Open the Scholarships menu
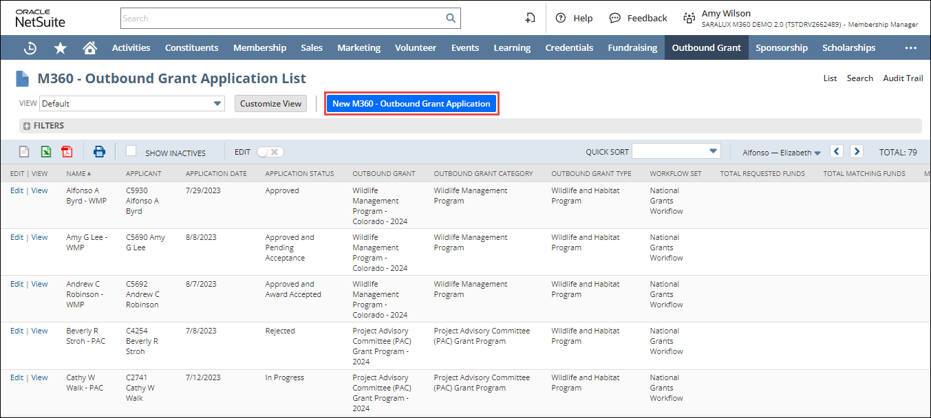This screenshot has height=418, width=931. 848,47
